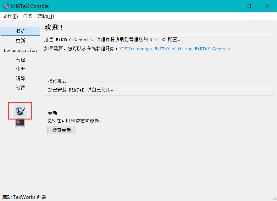
Task: Close the MiKTeX Console window
Action: [267, 6]
